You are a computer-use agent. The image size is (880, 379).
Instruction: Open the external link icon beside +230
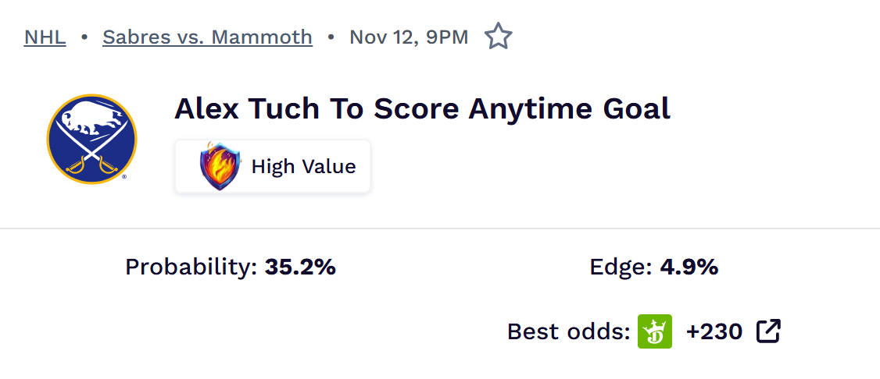[768, 331]
